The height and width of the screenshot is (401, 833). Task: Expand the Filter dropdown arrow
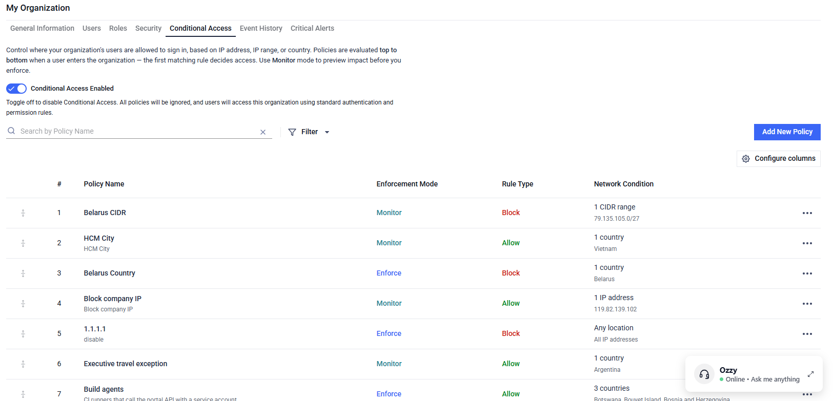[327, 132]
